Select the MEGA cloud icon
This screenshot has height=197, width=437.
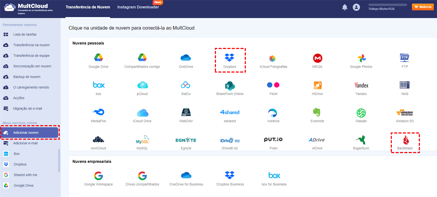318,61
